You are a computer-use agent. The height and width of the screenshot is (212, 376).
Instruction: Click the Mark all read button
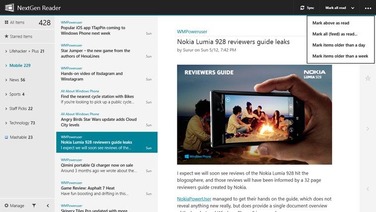[335, 7]
